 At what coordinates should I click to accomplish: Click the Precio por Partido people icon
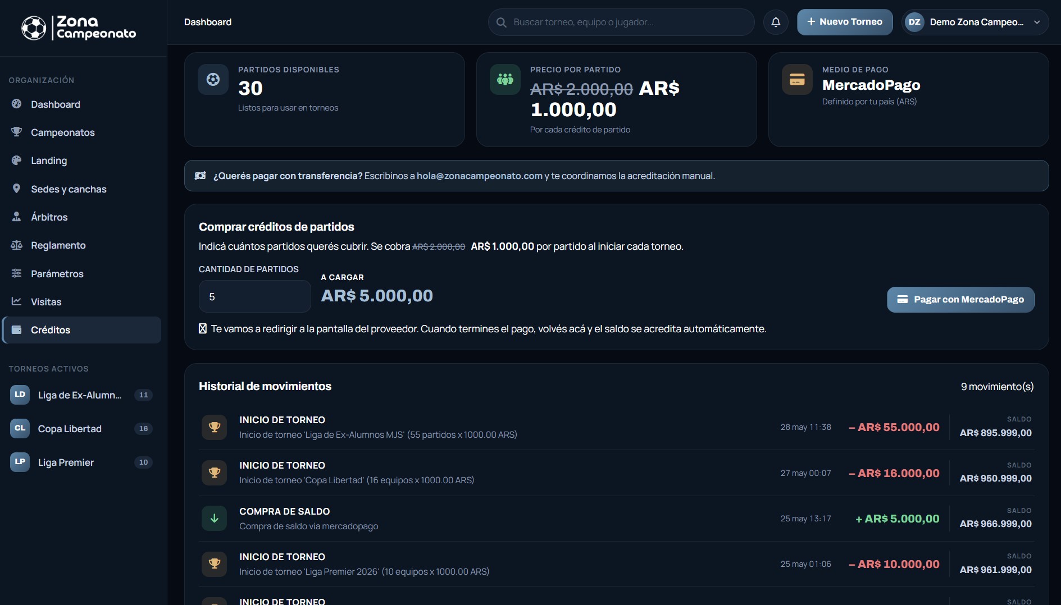point(505,80)
